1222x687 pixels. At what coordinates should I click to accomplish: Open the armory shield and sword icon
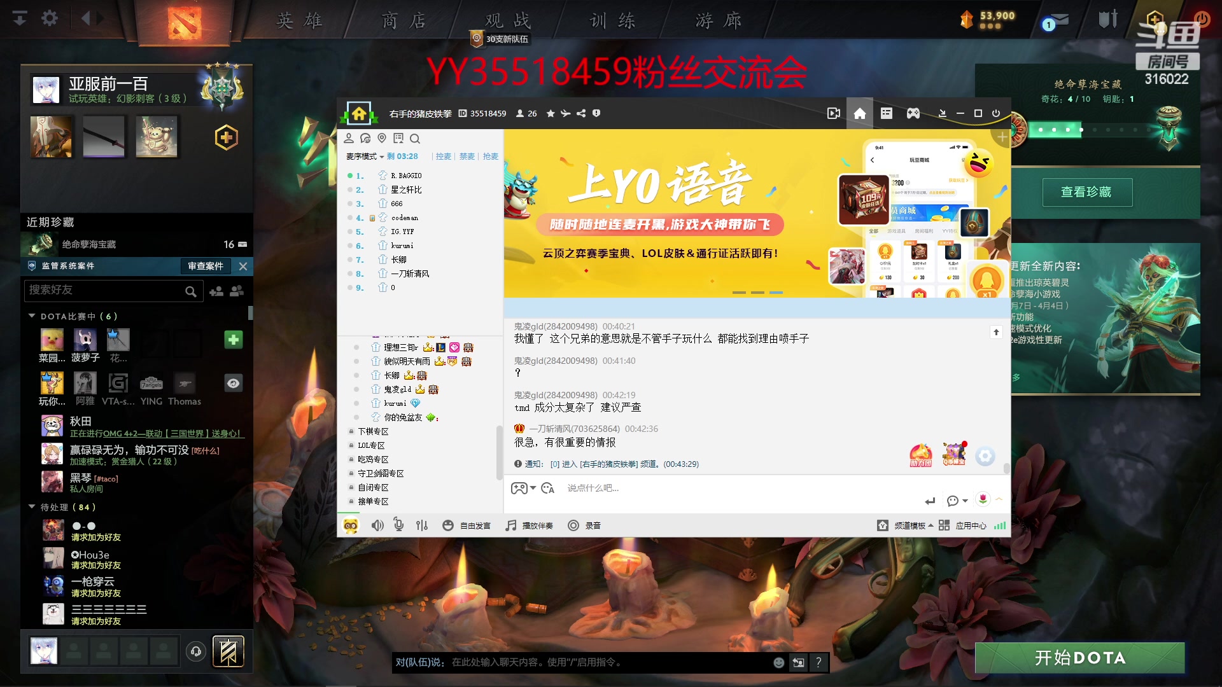pyautogui.click(x=1108, y=19)
